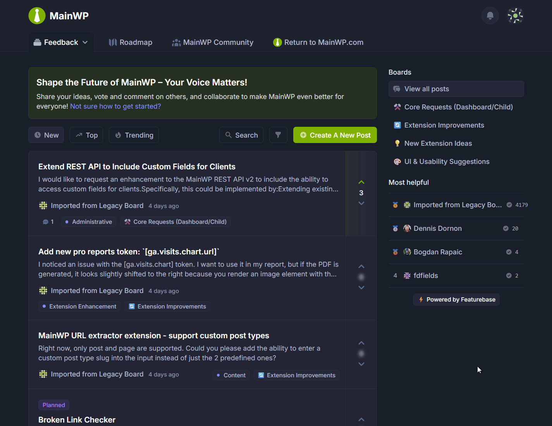This screenshot has height=426, width=552.
Task: Upvote the Extend REST API post
Action: tap(361, 182)
